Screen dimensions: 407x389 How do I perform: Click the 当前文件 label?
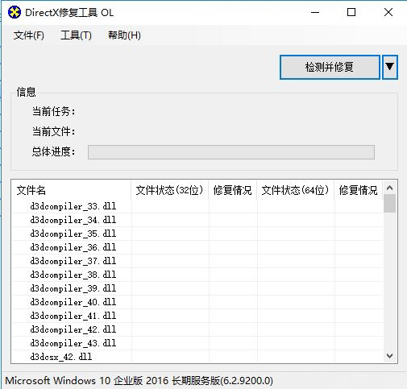tap(53, 131)
